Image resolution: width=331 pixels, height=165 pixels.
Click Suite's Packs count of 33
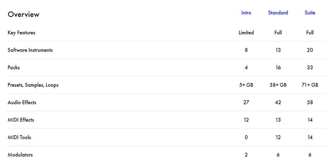pyautogui.click(x=310, y=67)
